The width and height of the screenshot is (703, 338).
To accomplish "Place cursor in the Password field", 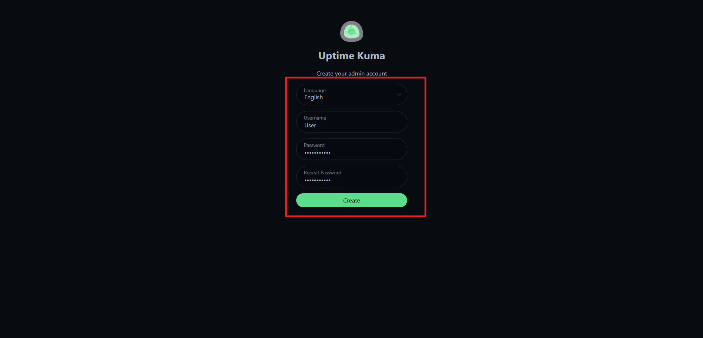I will tap(352, 149).
